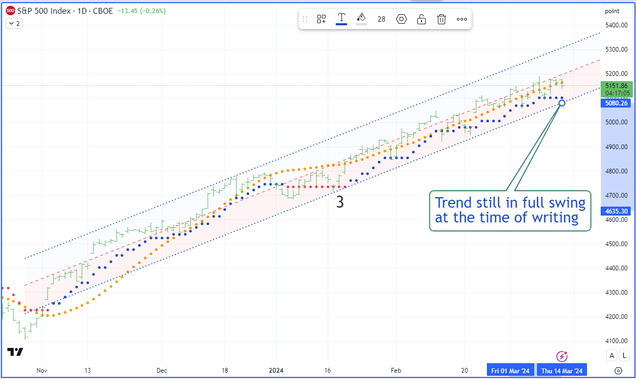Open the price scale 'point' dropdown
The width and height of the screenshot is (636, 379).
[x=617, y=11]
